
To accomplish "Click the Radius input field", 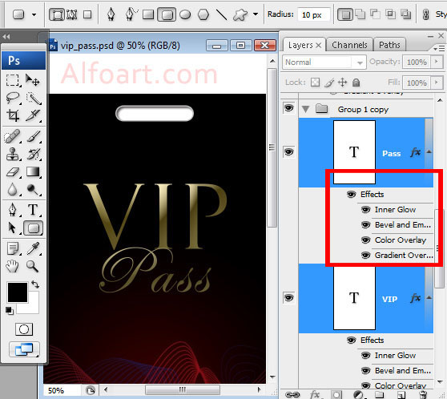I will pos(313,15).
